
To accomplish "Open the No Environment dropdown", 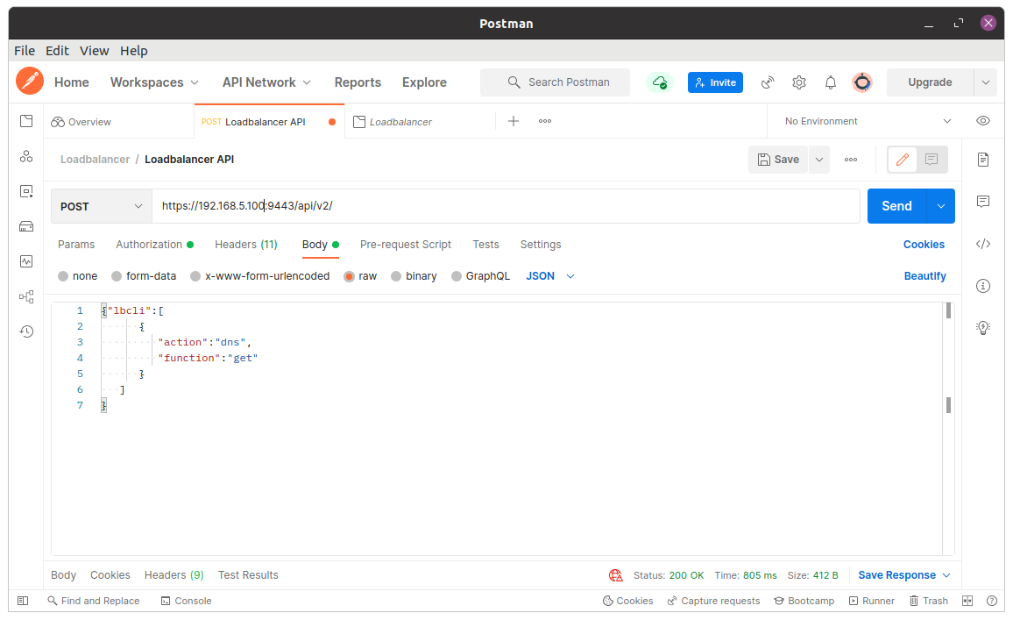I will click(x=867, y=121).
